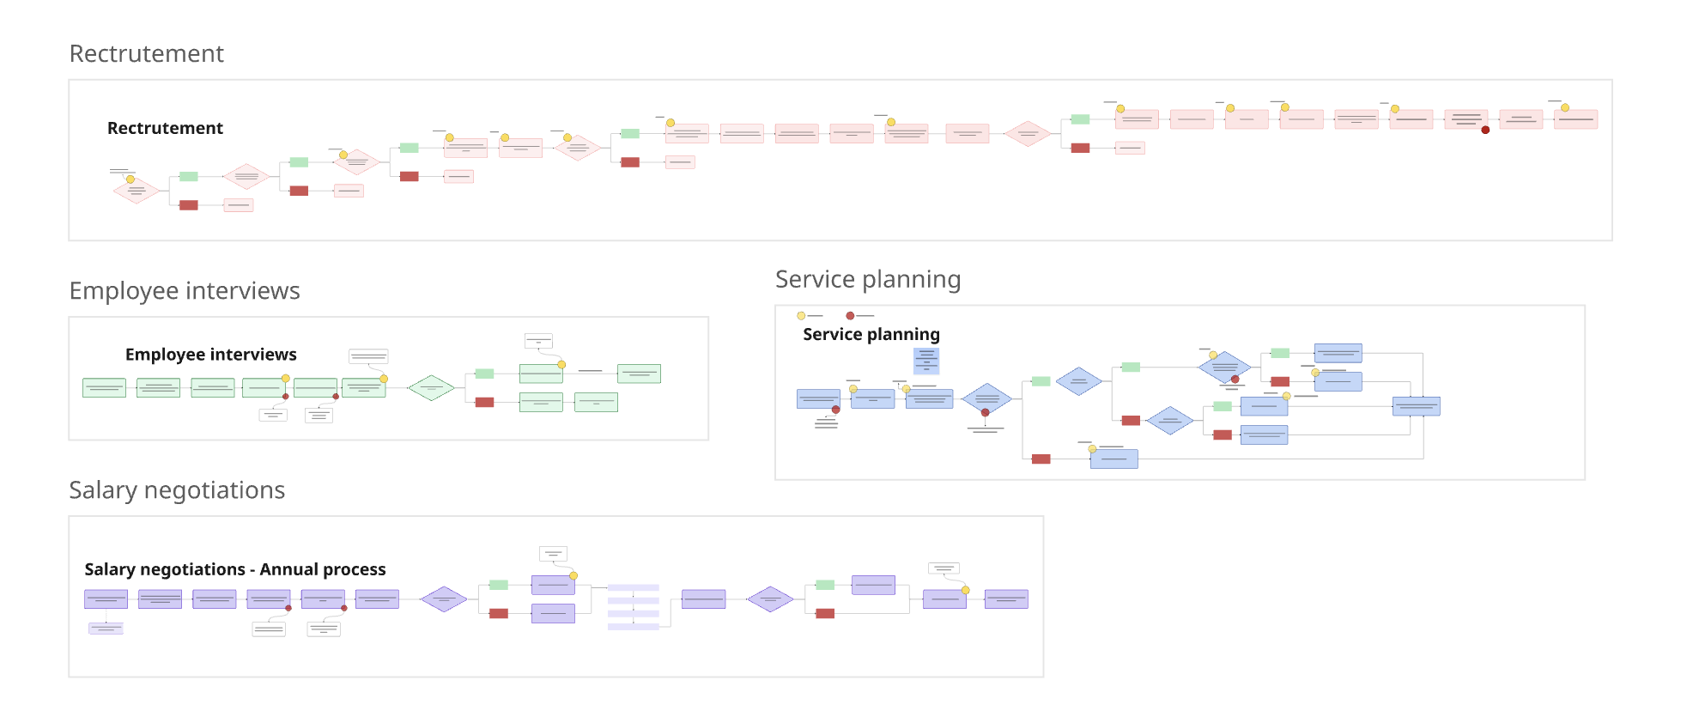
Task: Click the gray Employee interviews section heading
Action: 185,291
